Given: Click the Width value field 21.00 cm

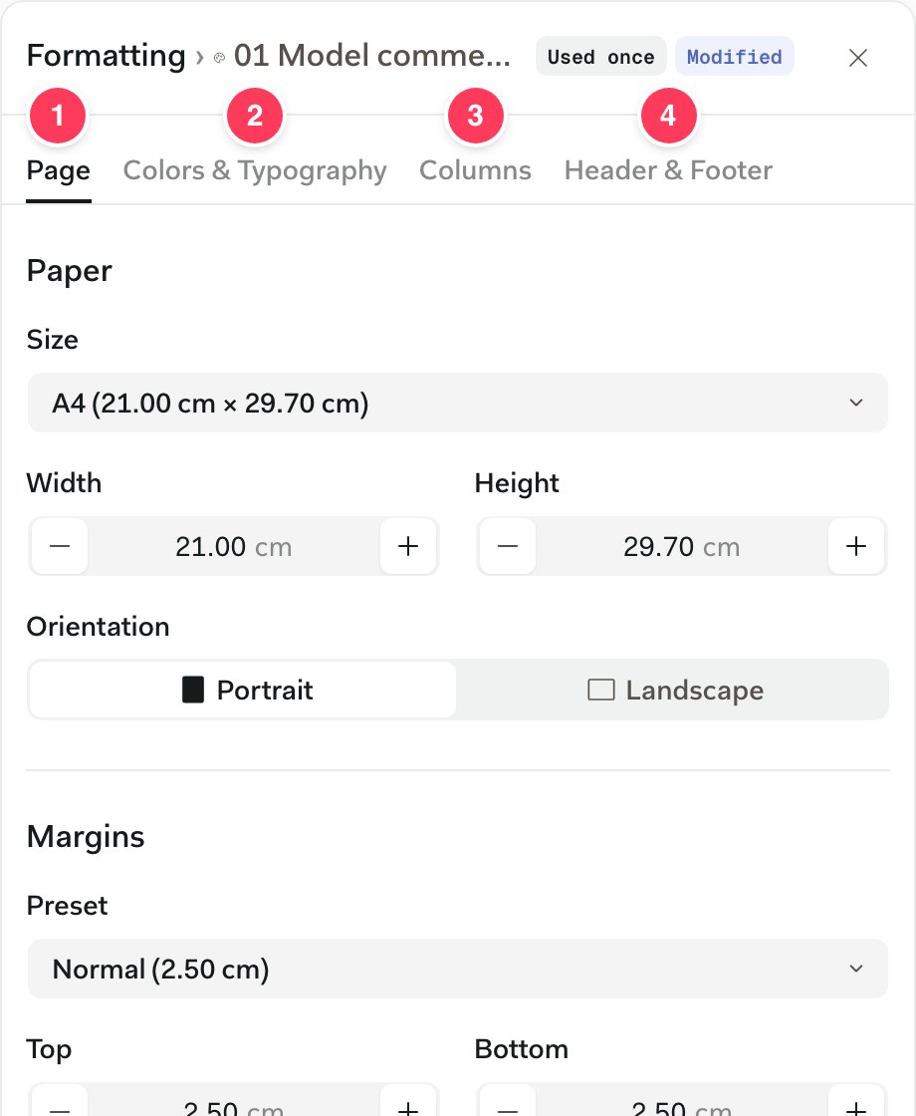Looking at the screenshot, I should pyautogui.click(x=234, y=547).
